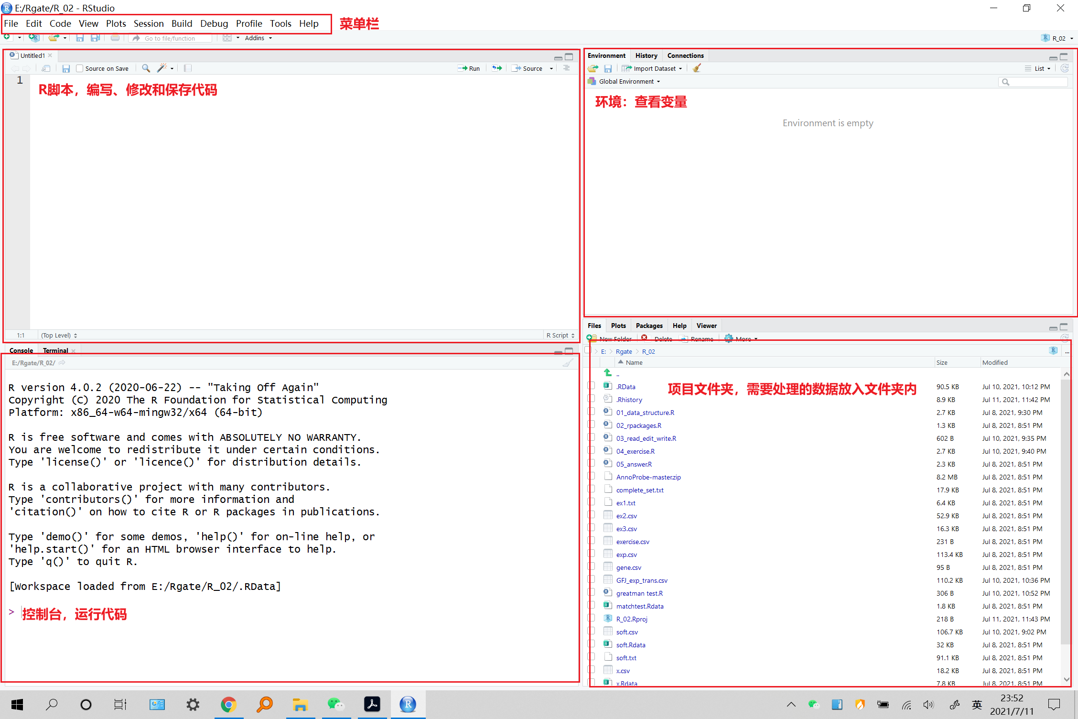
Task: Switch to the History tab
Action: (646, 55)
